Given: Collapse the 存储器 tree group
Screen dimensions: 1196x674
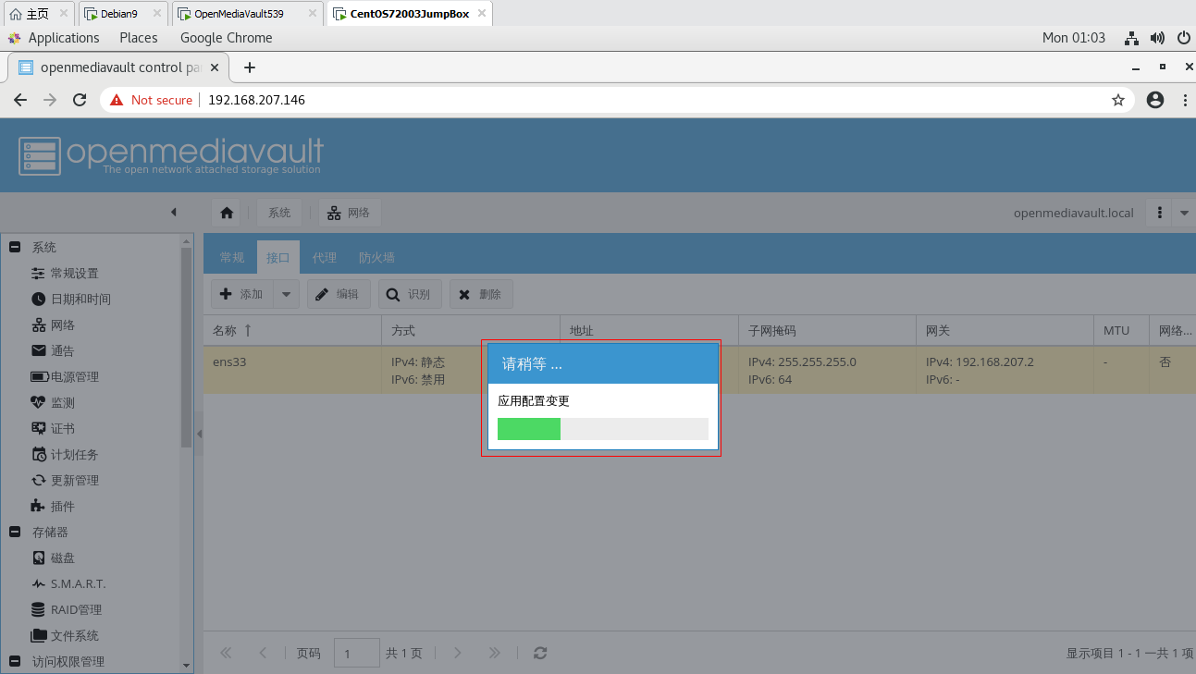Looking at the screenshot, I should click(15, 533).
